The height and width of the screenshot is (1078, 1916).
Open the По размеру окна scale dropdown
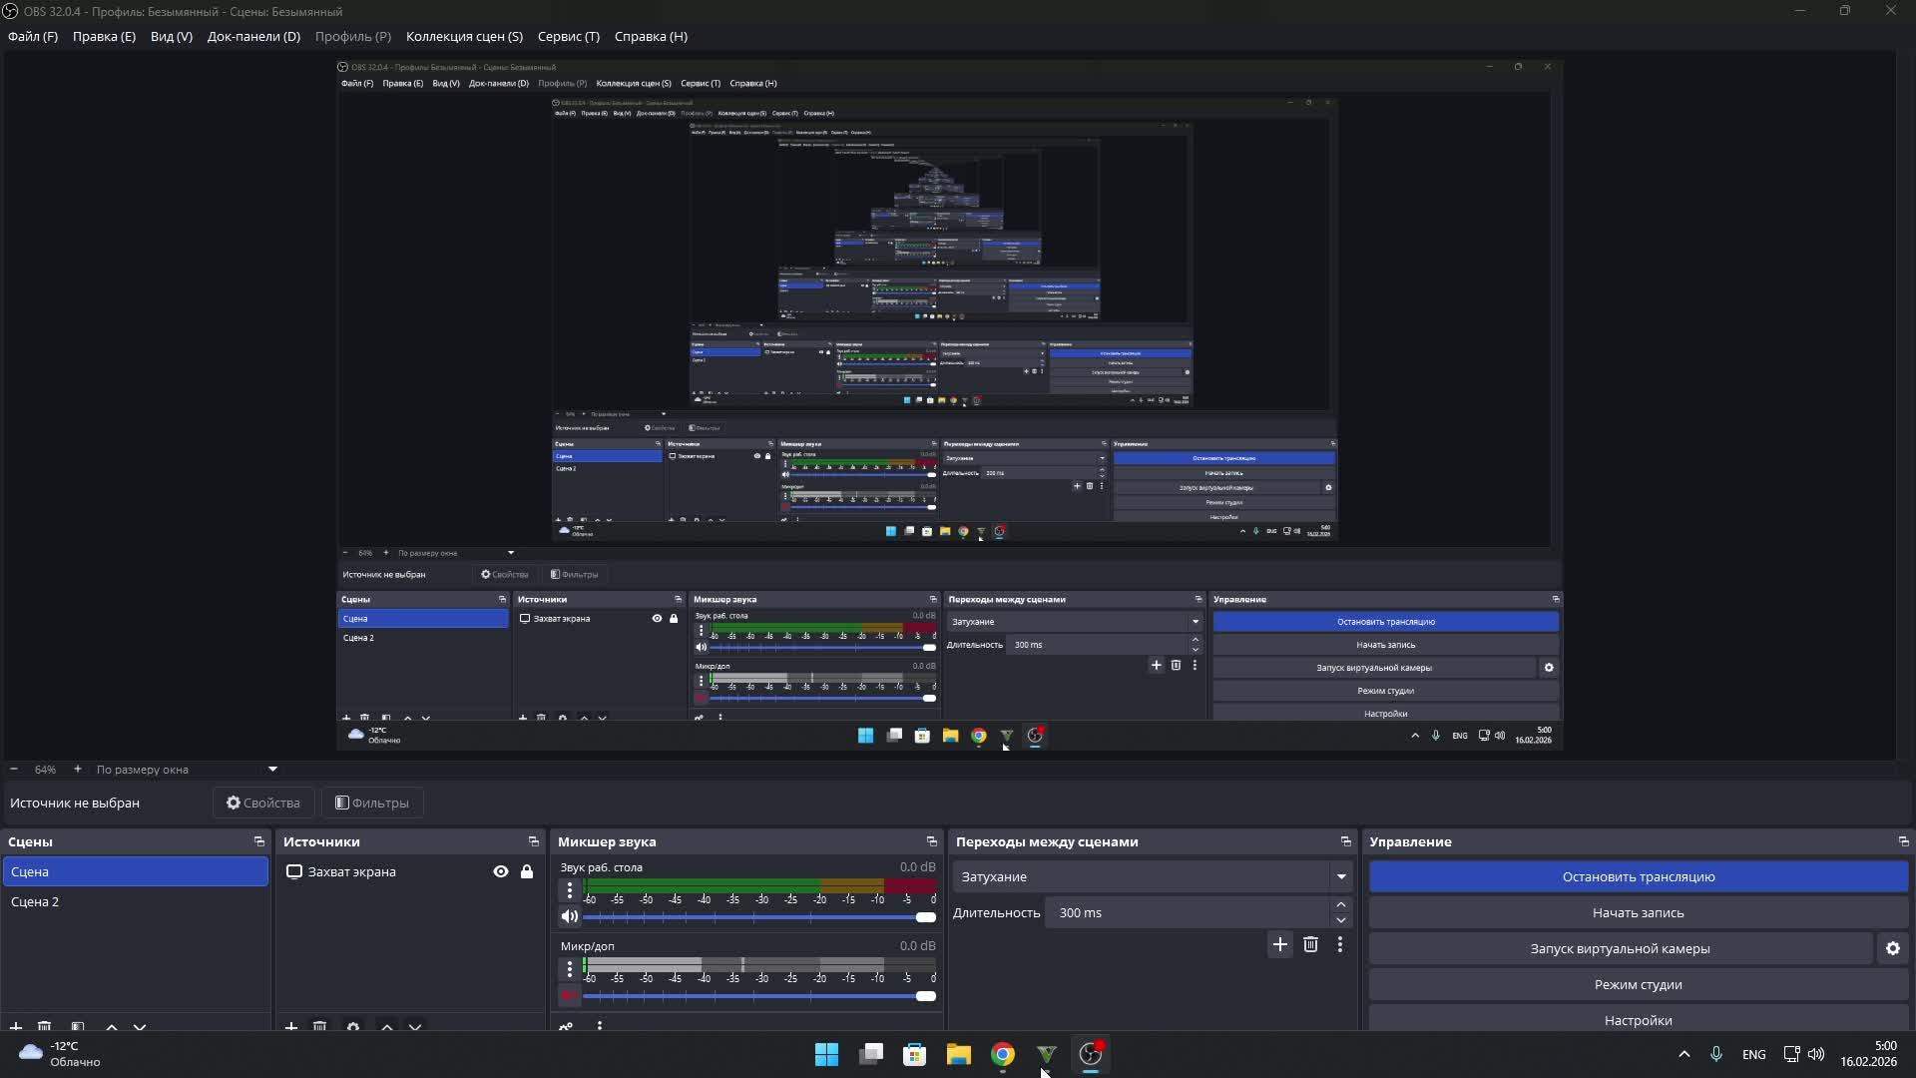(x=272, y=770)
